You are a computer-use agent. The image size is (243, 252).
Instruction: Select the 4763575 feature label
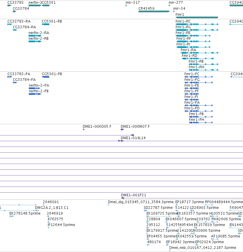click(55, 219)
